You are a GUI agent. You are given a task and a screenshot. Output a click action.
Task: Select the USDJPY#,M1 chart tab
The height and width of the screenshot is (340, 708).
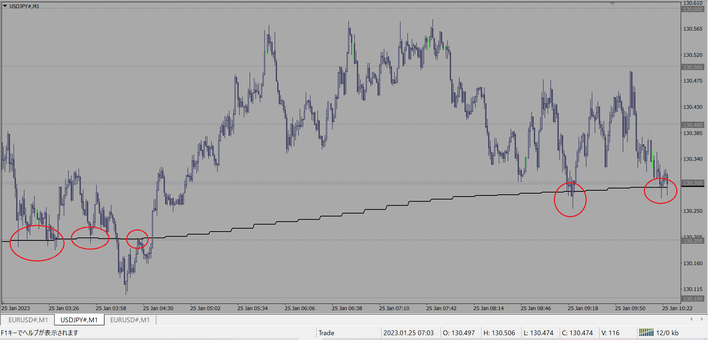(x=79, y=320)
